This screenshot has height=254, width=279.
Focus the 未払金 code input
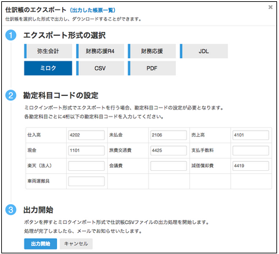[x=169, y=135]
